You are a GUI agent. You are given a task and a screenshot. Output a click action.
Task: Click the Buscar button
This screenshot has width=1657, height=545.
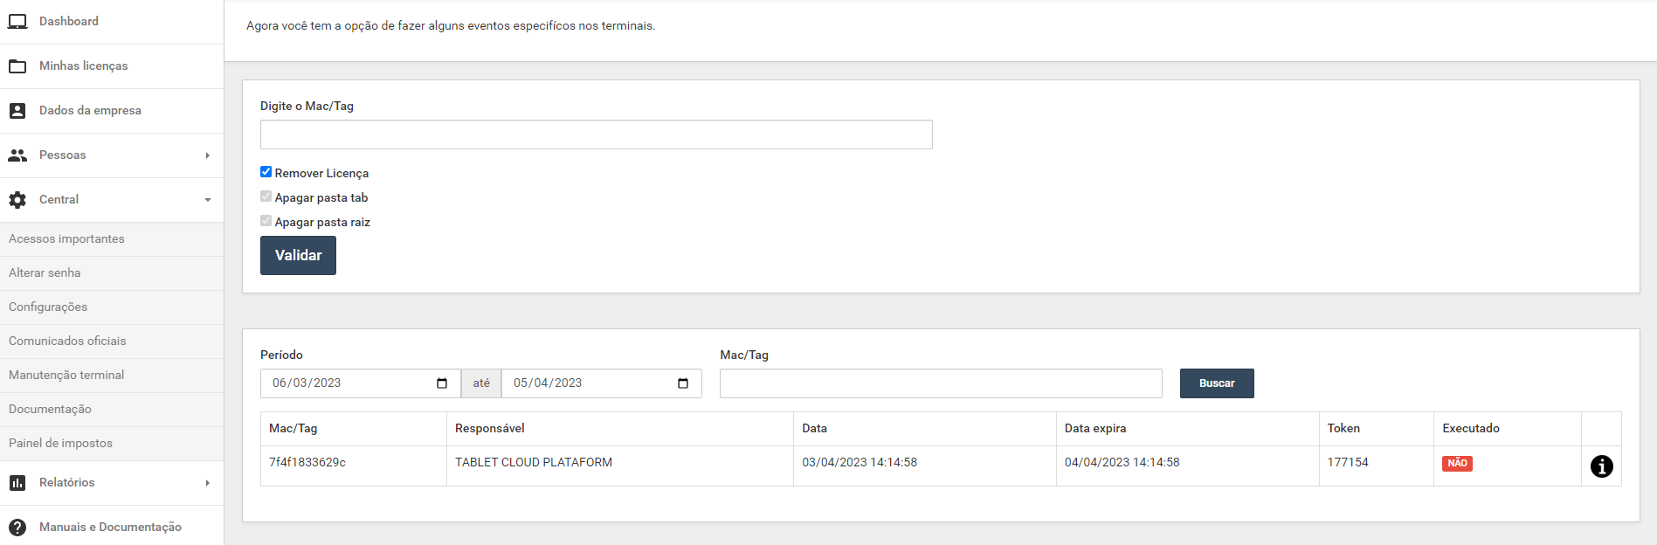click(x=1216, y=383)
